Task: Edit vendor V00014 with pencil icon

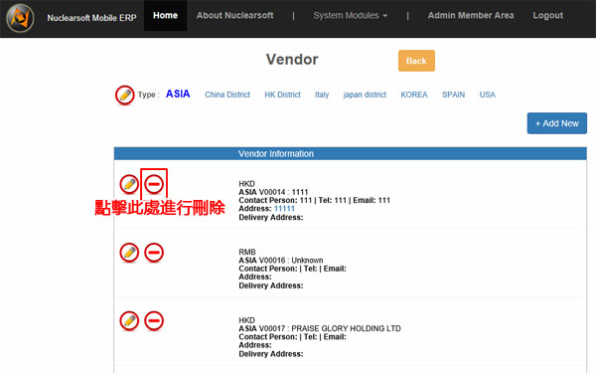Action: tap(129, 184)
